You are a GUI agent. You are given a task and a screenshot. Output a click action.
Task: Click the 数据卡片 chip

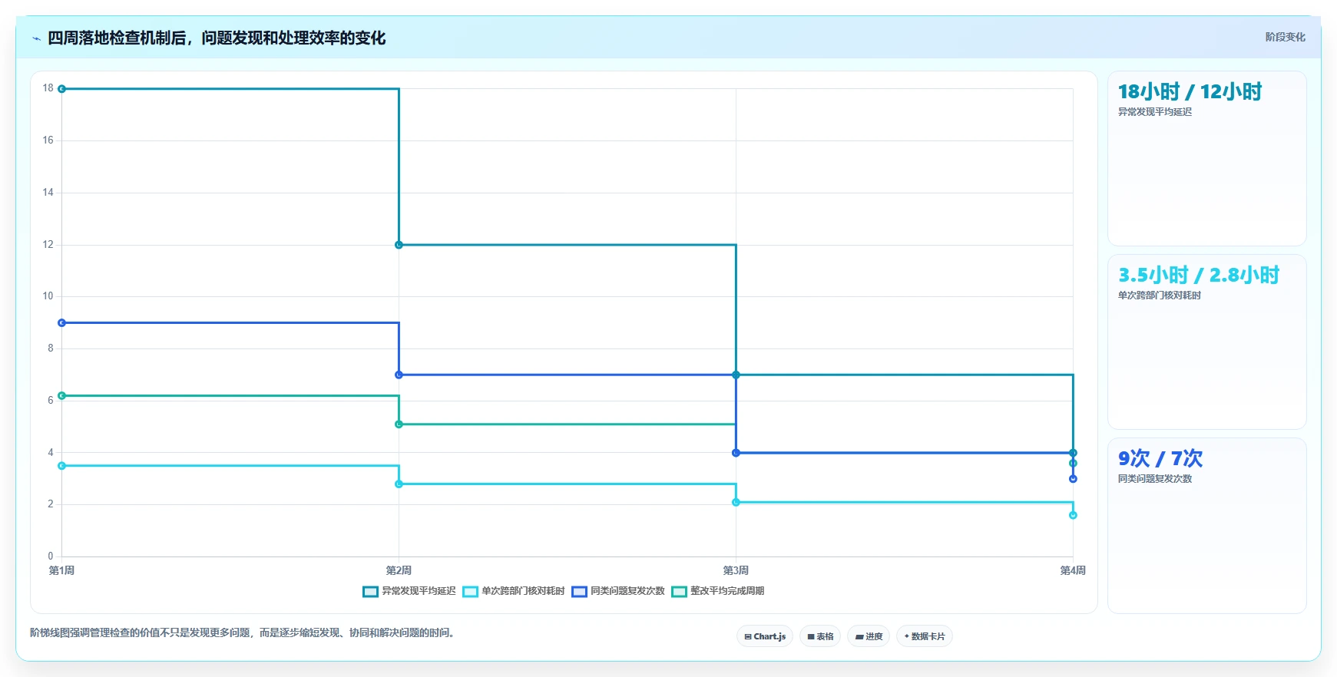(925, 636)
